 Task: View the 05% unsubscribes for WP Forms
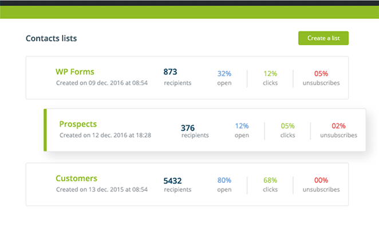(x=321, y=74)
